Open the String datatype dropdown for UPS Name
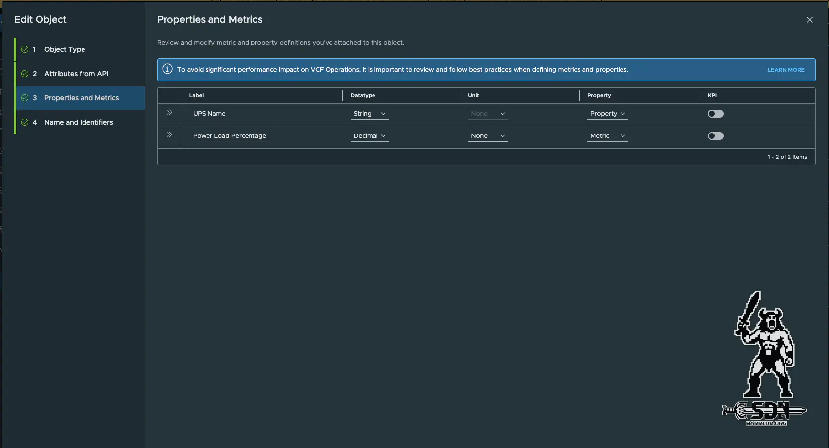Screen dimensions: 829x448 click(x=369, y=113)
